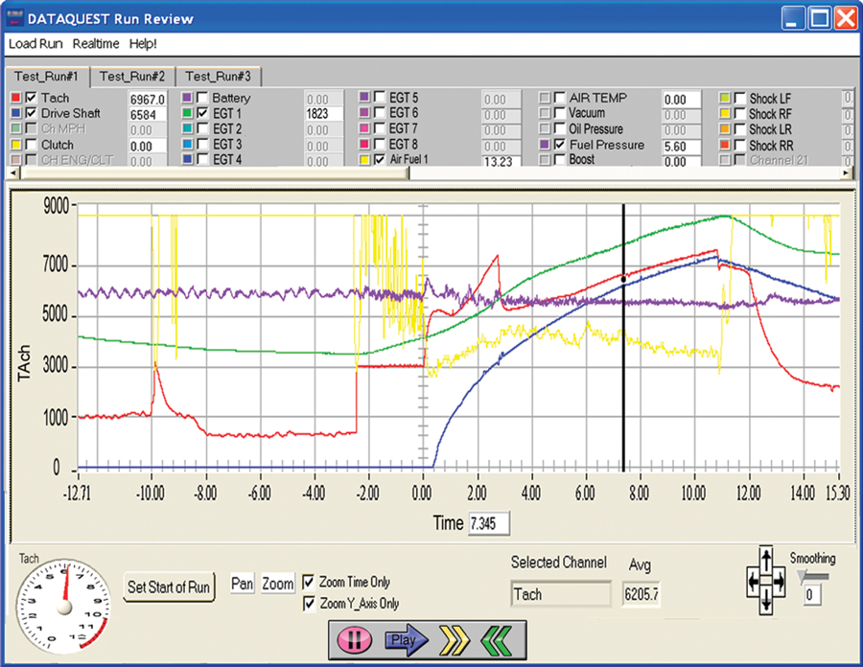Click the DATAQUEST app icon in title bar
This screenshot has width=863, height=667.
14,18
